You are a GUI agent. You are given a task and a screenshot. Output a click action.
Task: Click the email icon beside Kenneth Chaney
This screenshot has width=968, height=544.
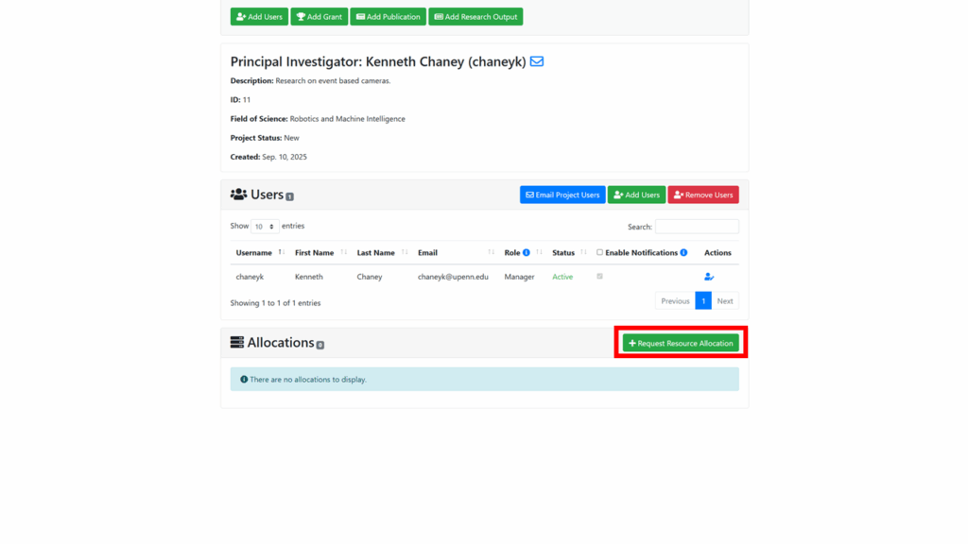point(536,61)
